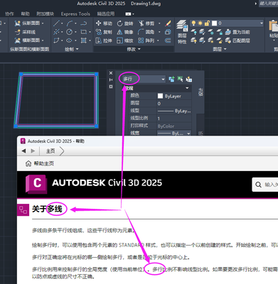Open Layer Properties (图层特性) manager
278x284 pixels.
[182, 32]
